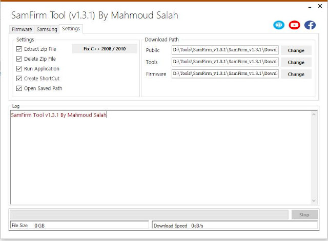
Task: Open the Samsung tab
Action: (47, 29)
